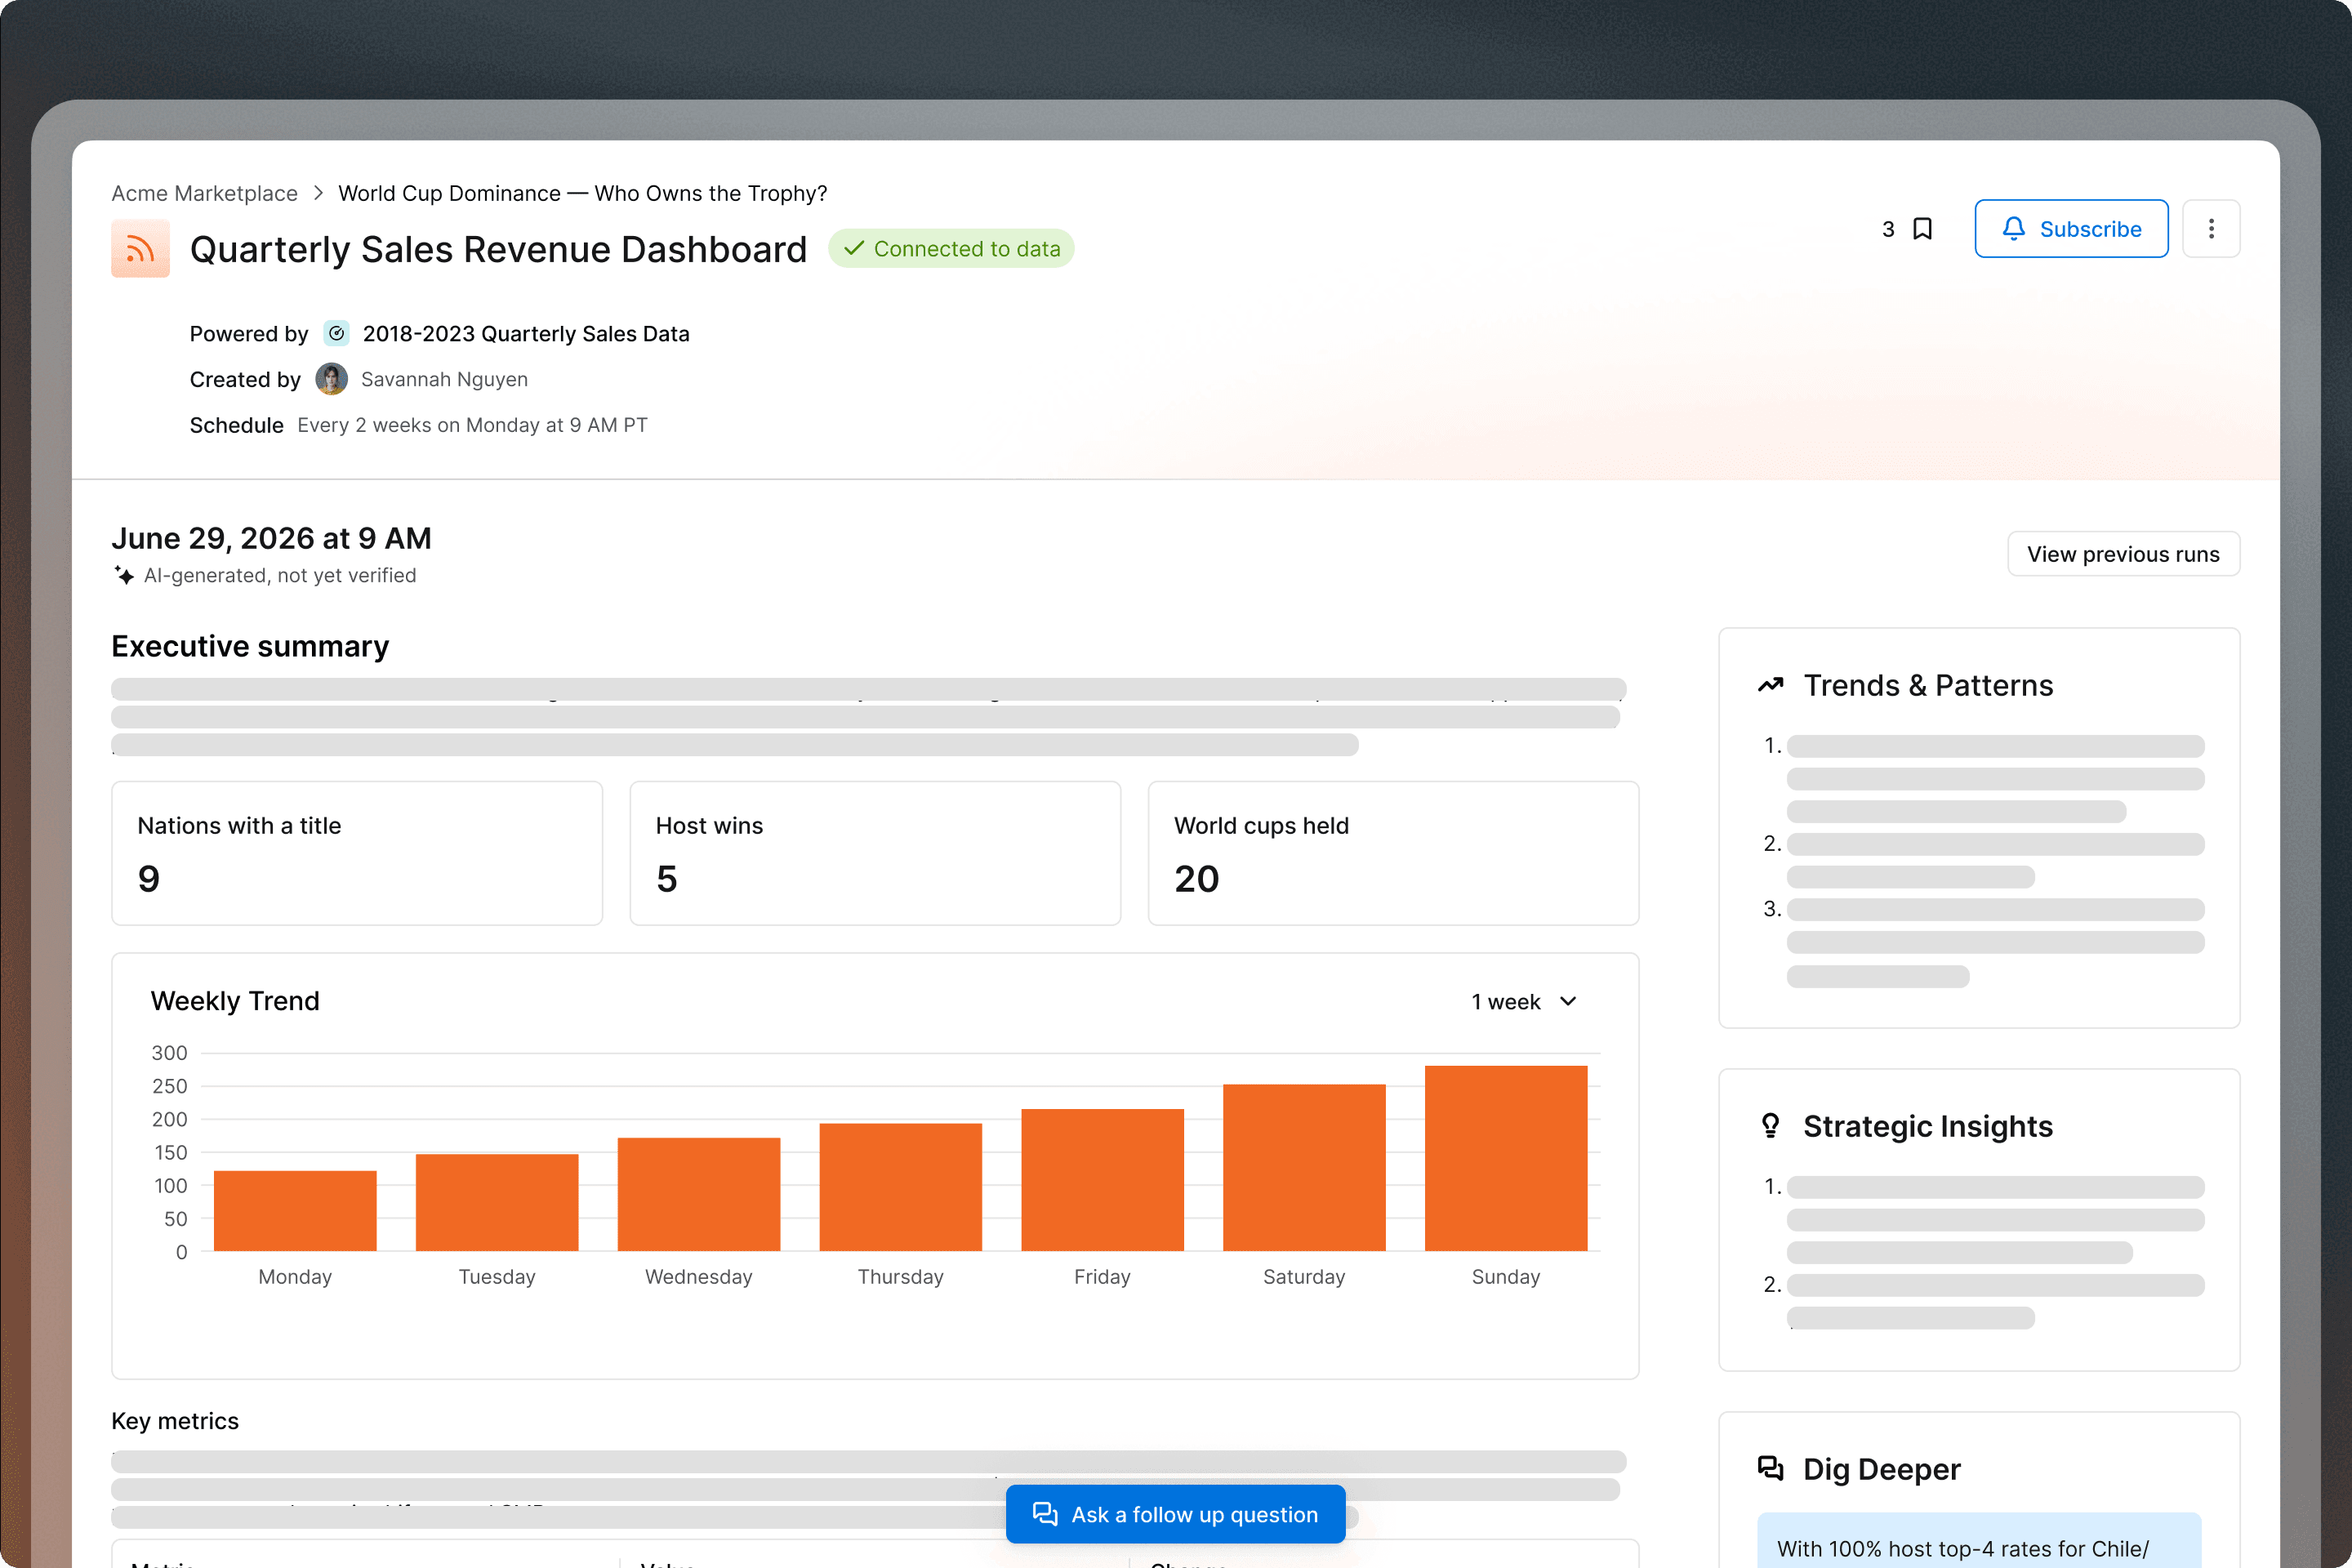Image resolution: width=2352 pixels, height=1568 pixels.
Task: Click the Quarterly Sales Revenue Dashboard title
Action: (498, 249)
